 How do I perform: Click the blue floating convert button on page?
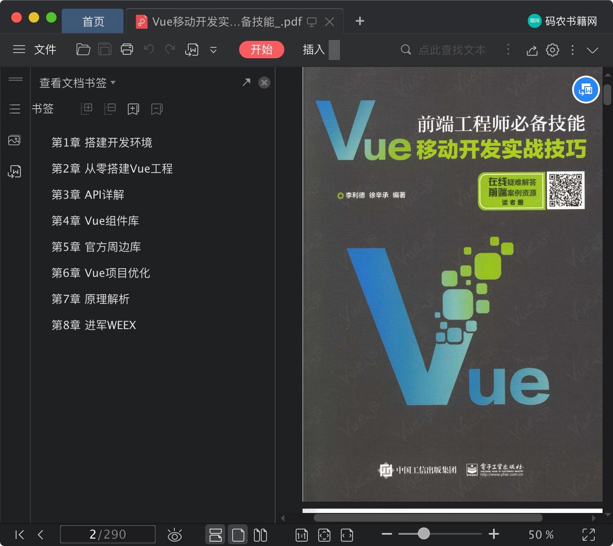click(586, 90)
